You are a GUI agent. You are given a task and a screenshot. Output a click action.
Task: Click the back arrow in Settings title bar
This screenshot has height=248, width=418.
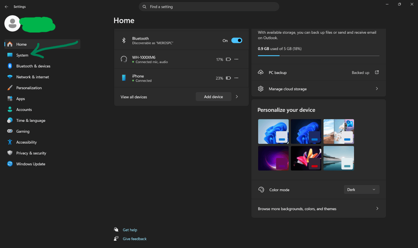point(6,7)
